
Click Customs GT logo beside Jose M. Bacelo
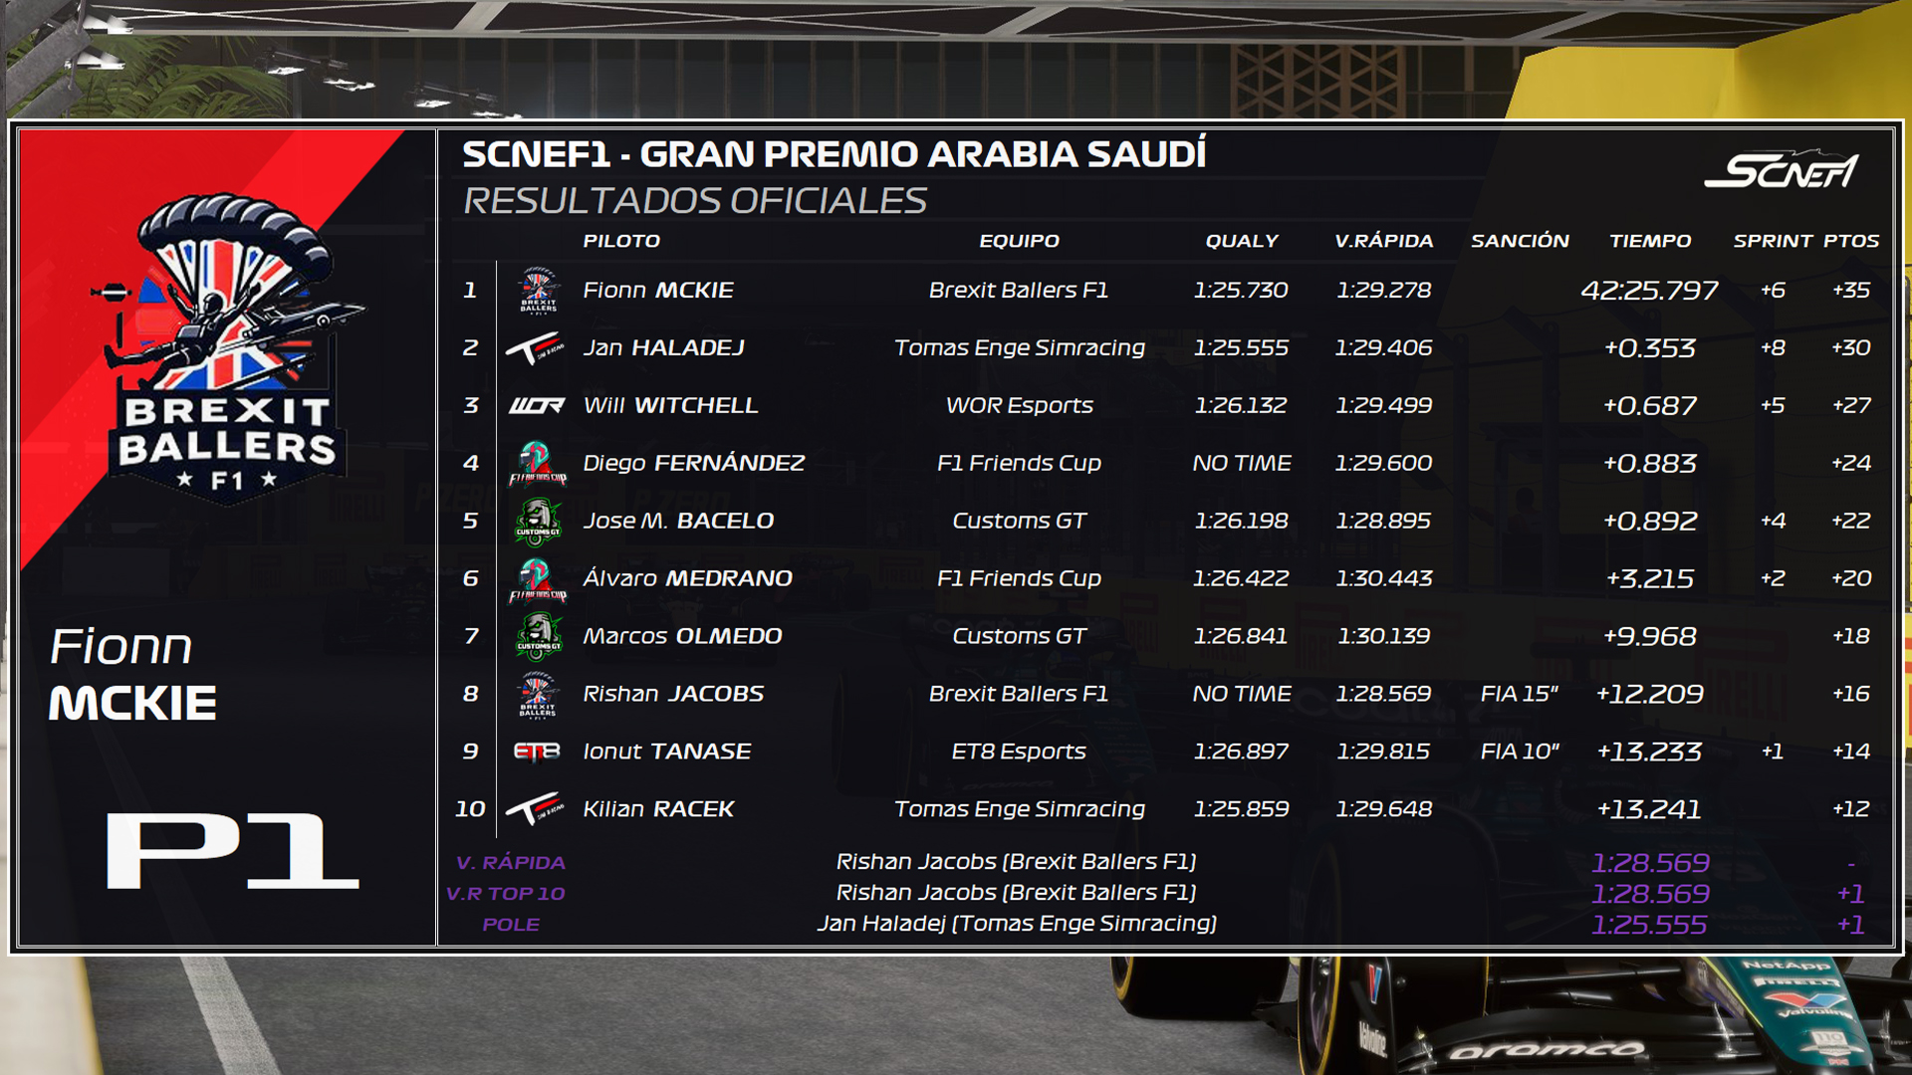538,521
